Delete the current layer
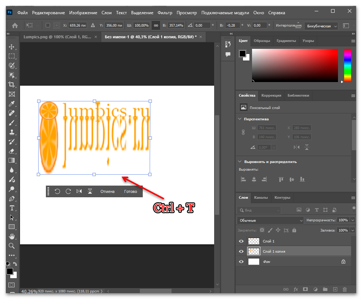 345,289
